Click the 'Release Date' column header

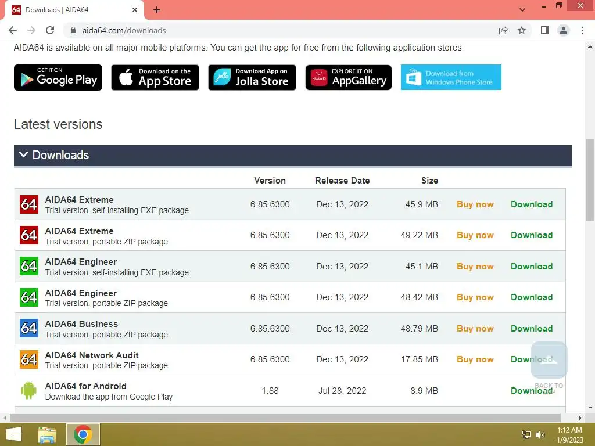coord(342,181)
